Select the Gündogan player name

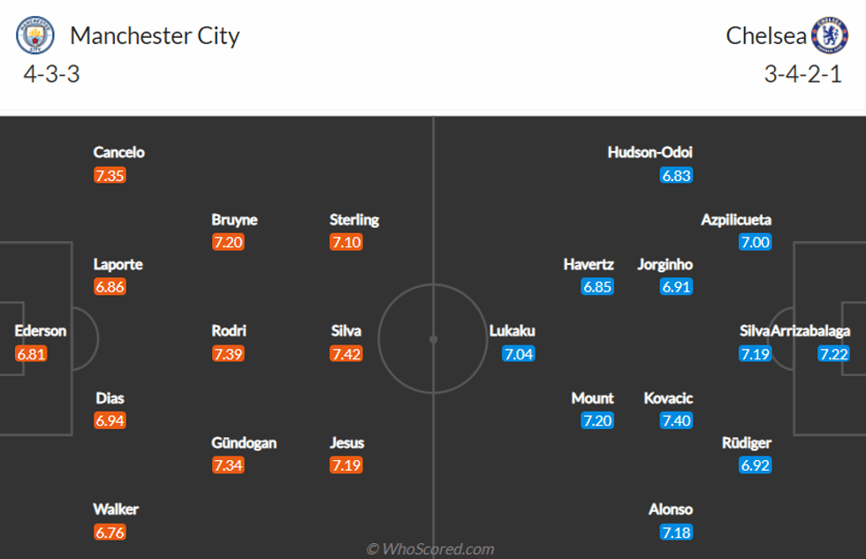[x=244, y=442]
